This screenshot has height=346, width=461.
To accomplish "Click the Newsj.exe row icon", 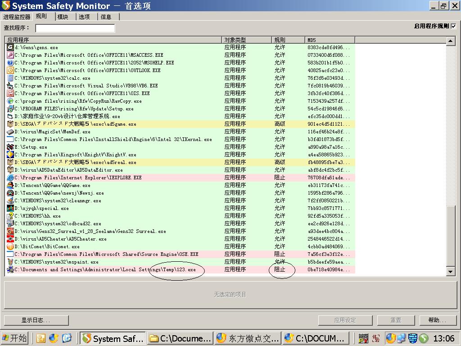I will (x=10, y=193).
